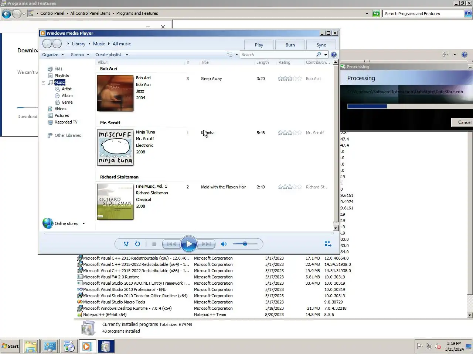Open Programs and Features help icon
473x354 pixels.
(x=465, y=55)
